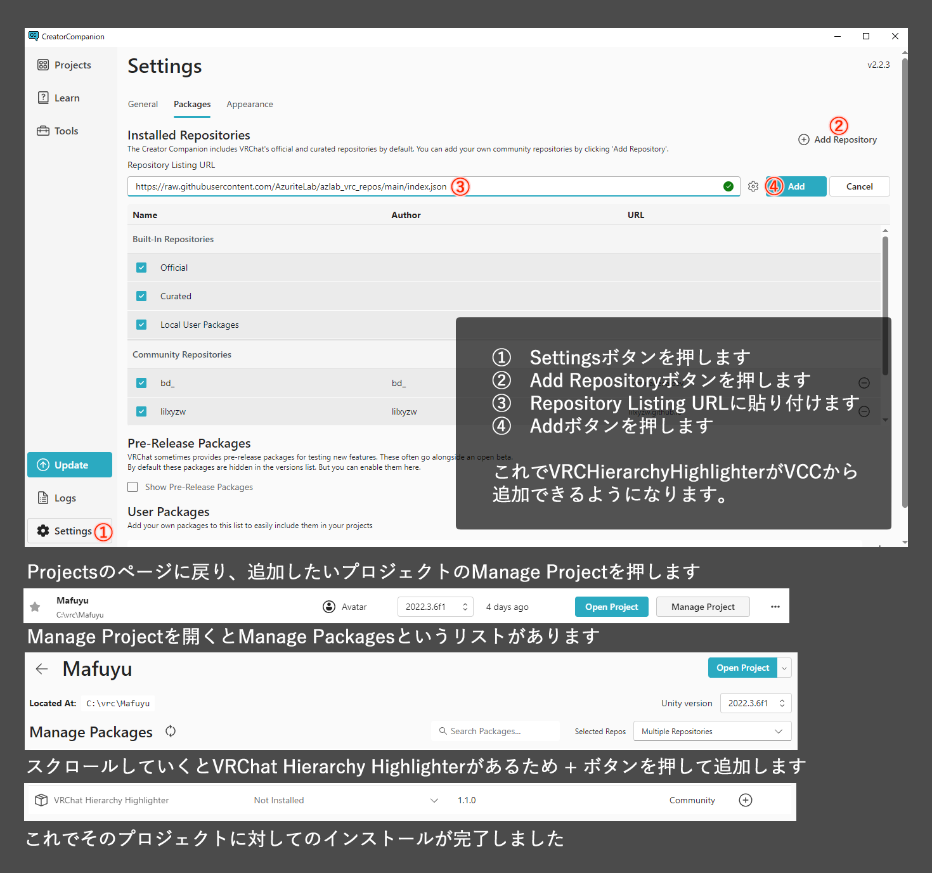The width and height of the screenshot is (932, 873).
Task: Cancel adding the repository
Action: pos(859,186)
